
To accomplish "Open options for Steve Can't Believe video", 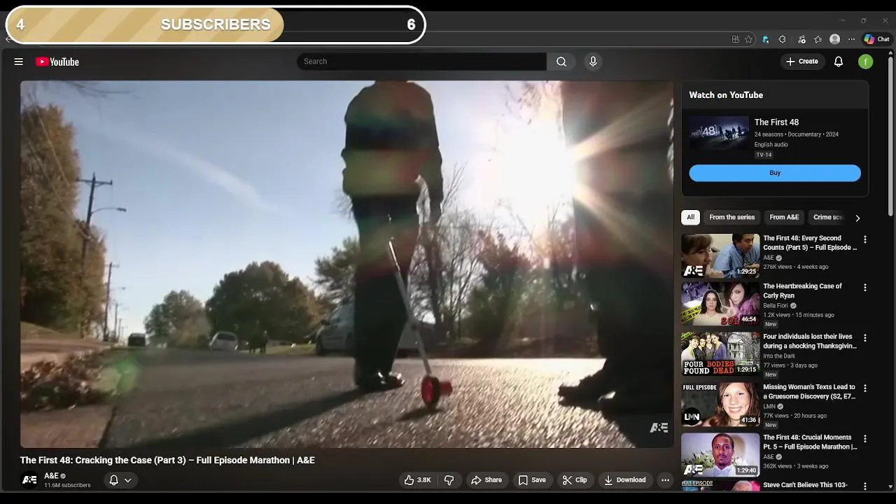I will [x=865, y=486].
